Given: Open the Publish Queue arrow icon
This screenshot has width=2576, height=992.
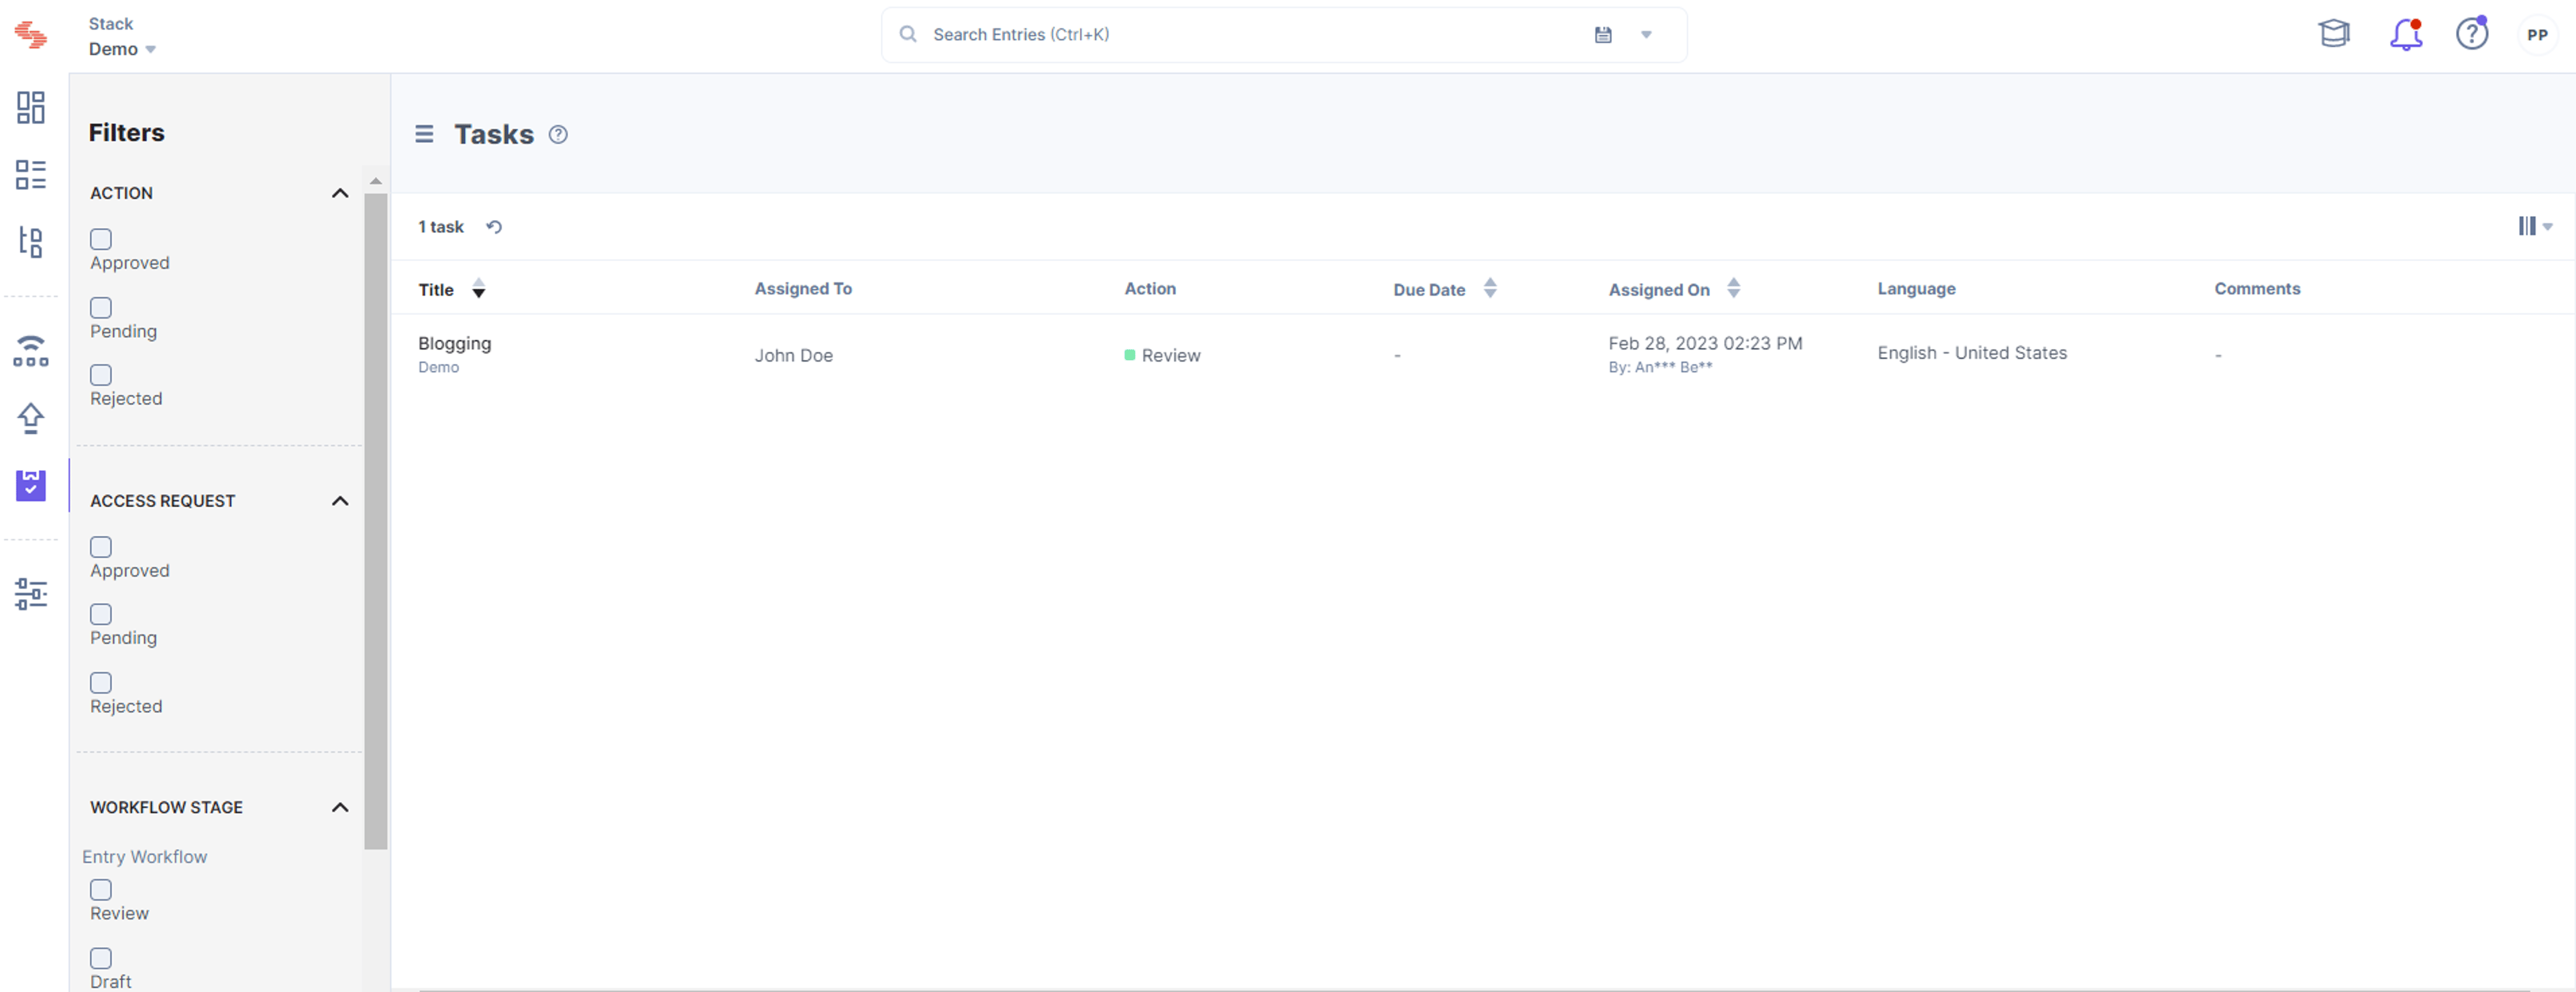Looking at the screenshot, I should [31, 418].
